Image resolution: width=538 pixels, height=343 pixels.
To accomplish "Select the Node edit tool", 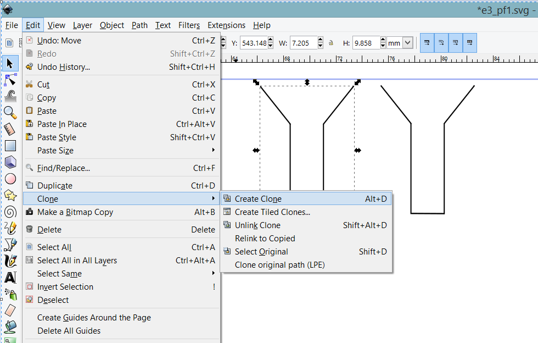I will coord(10,80).
